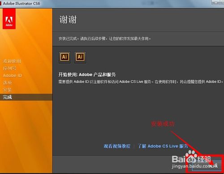Click the red Adobe logo
Image resolution: width=224 pixels, height=174 pixels.
9,18
